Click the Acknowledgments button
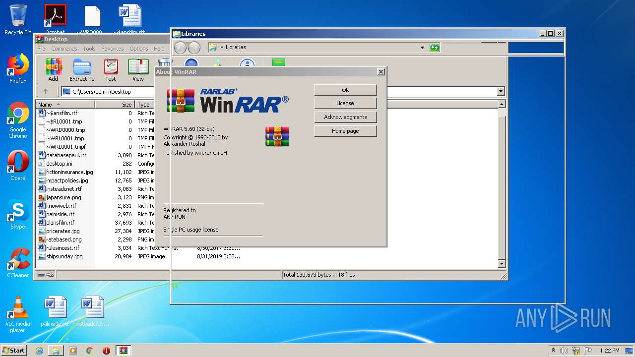 (x=345, y=117)
